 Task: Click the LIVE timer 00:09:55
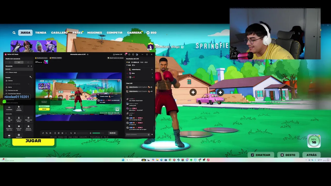coord(112,133)
